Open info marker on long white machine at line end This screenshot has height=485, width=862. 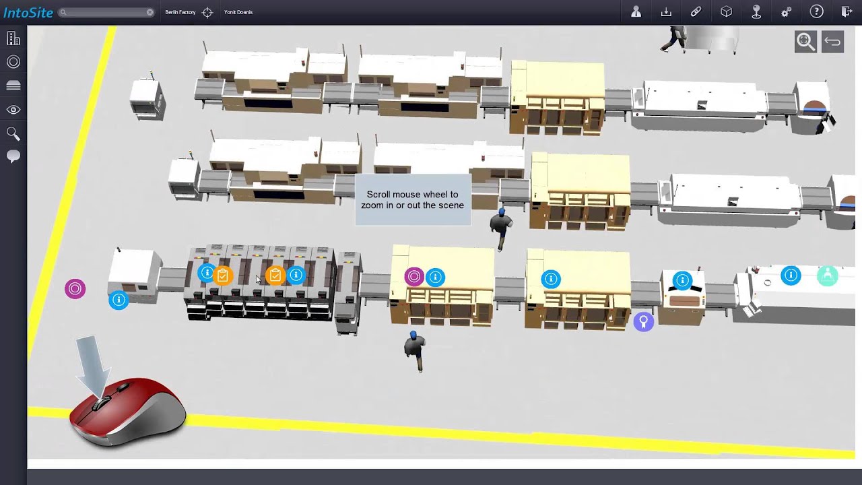click(x=791, y=275)
